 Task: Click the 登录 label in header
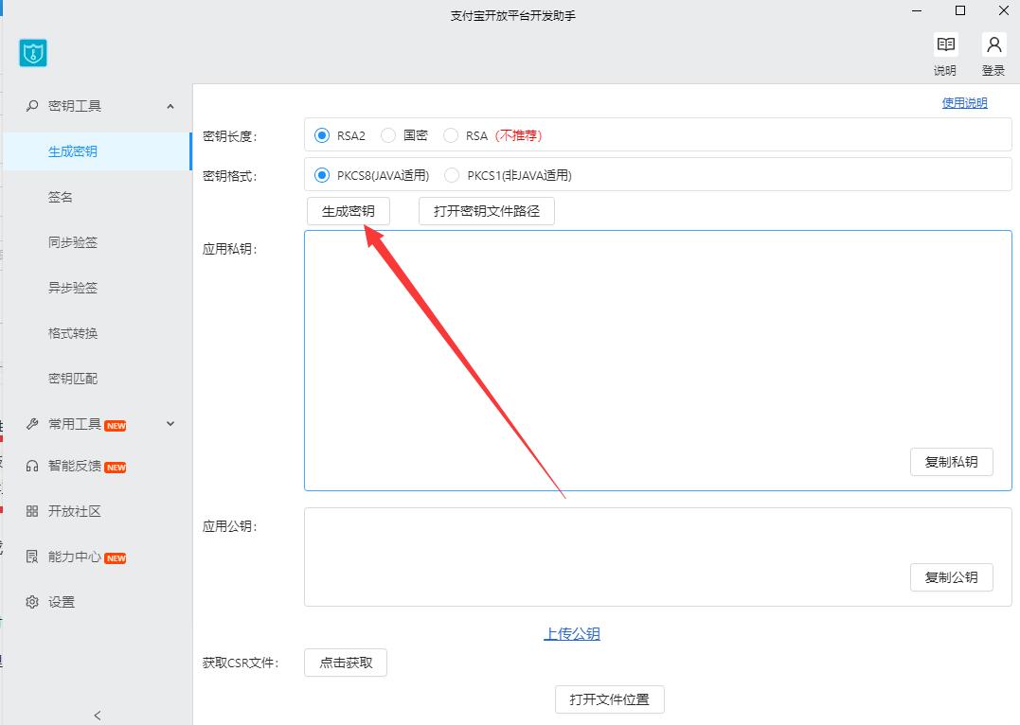point(993,70)
